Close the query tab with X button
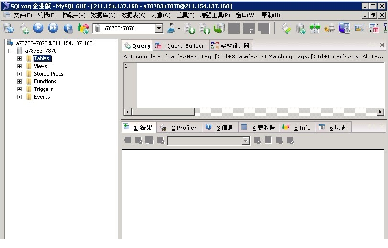388x248 pixels. pos(382,45)
